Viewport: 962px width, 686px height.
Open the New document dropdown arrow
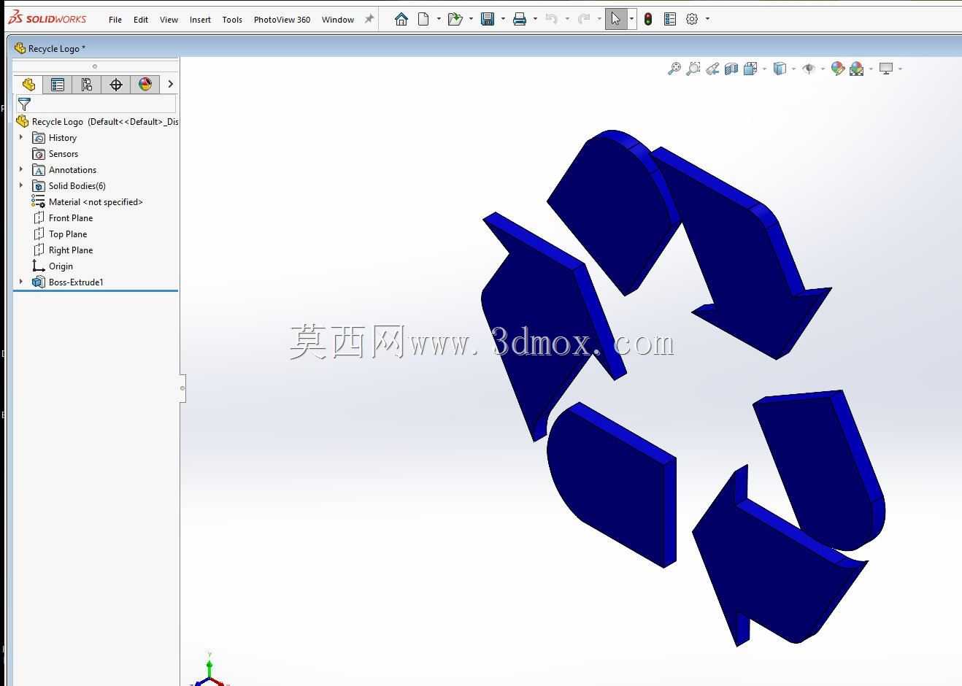[x=439, y=19]
